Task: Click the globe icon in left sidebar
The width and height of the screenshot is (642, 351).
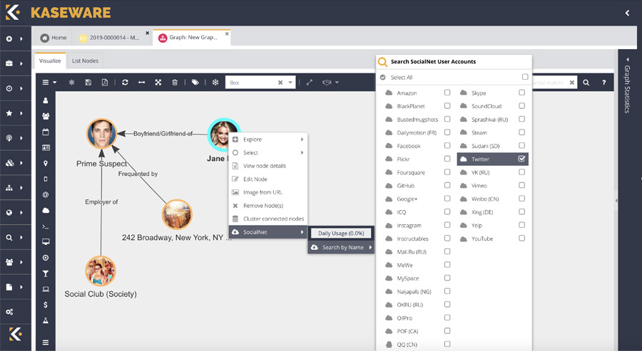Action: pyautogui.click(x=9, y=212)
